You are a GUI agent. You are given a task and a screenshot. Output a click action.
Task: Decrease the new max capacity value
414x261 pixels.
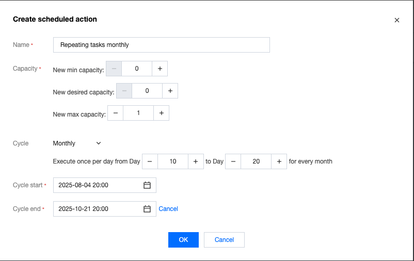point(115,113)
